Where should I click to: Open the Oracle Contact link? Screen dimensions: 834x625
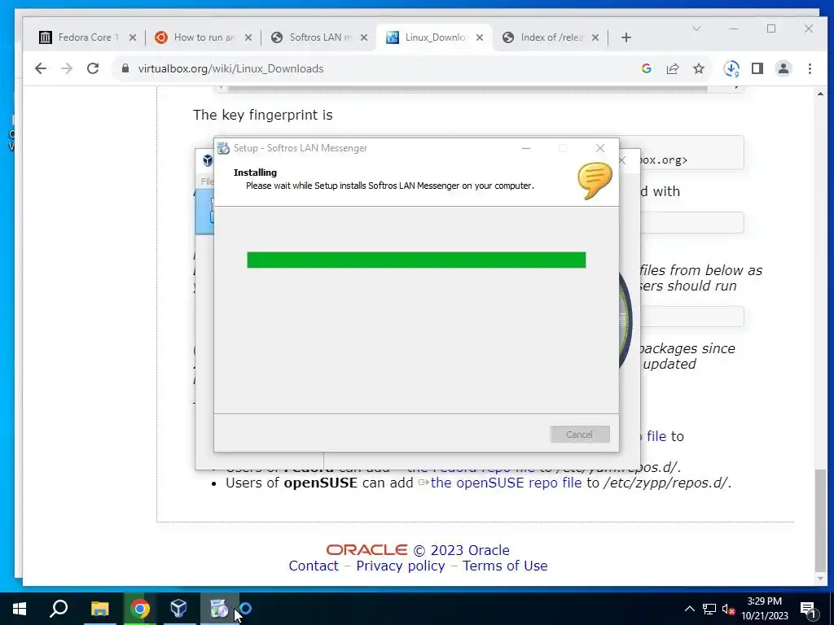tap(314, 566)
